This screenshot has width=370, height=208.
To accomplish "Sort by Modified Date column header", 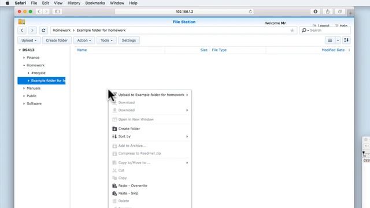I will coord(333,50).
